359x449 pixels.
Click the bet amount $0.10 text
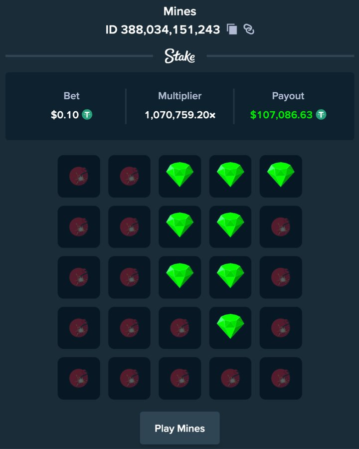[65, 115]
